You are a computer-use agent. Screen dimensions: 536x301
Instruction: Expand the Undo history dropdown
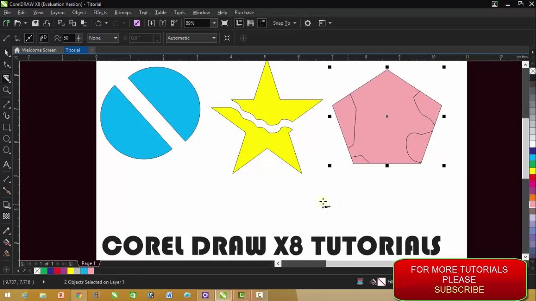click(106, 23)
